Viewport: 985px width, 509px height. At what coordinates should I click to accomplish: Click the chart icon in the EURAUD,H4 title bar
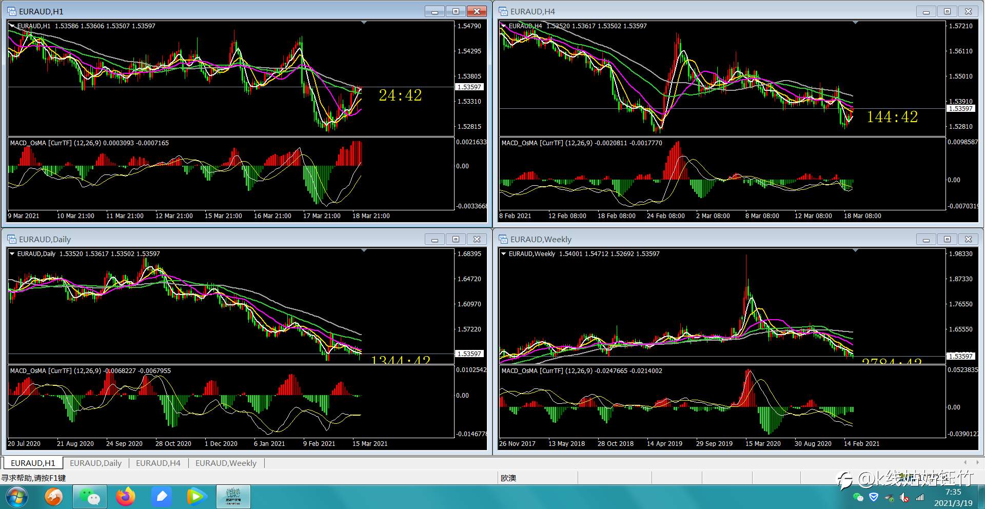pyautogui.click(x=503, y=11)
